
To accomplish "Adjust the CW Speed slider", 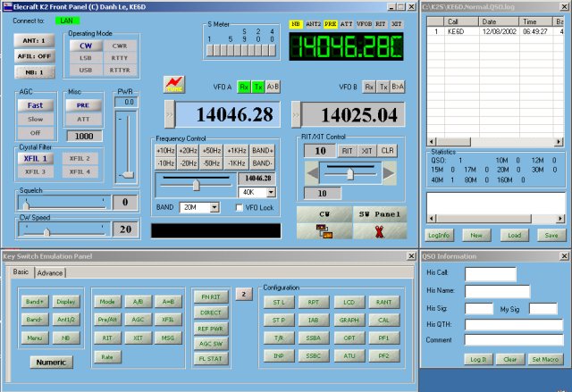I will [47, 229].
